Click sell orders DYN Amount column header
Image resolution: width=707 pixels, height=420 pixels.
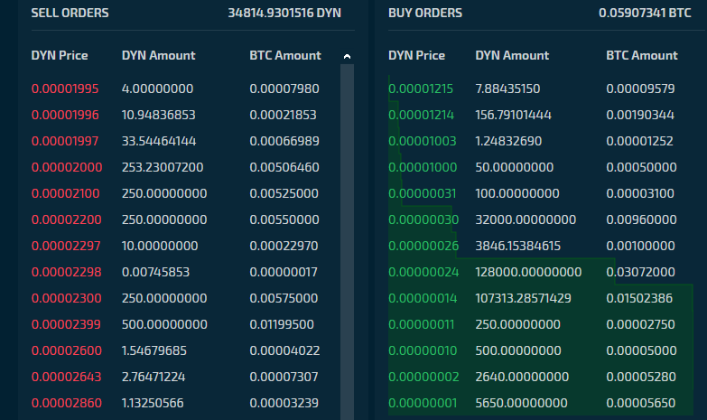pyautogui.click(x=158, y=55)
